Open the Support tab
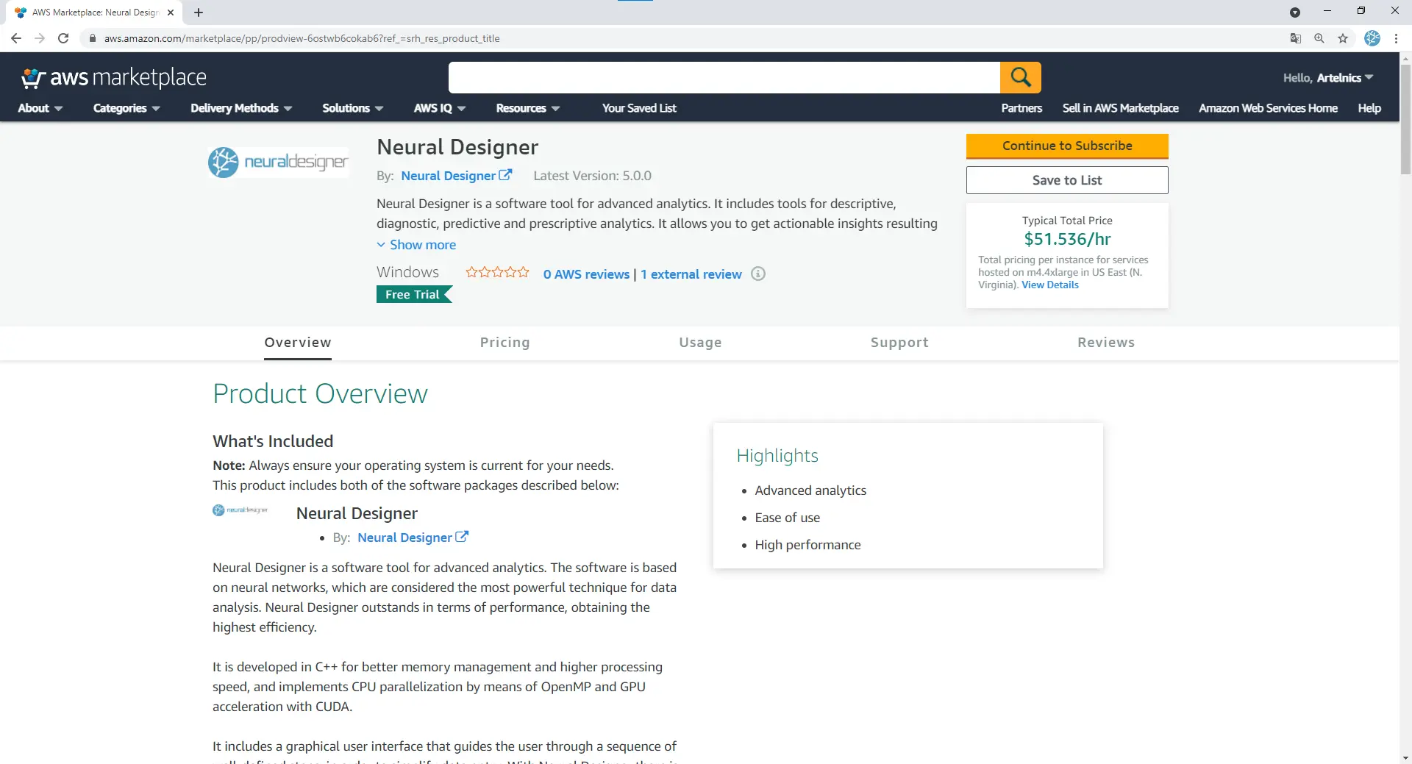The height and width of the screenshot is (764, 1412). coord(899,343)
